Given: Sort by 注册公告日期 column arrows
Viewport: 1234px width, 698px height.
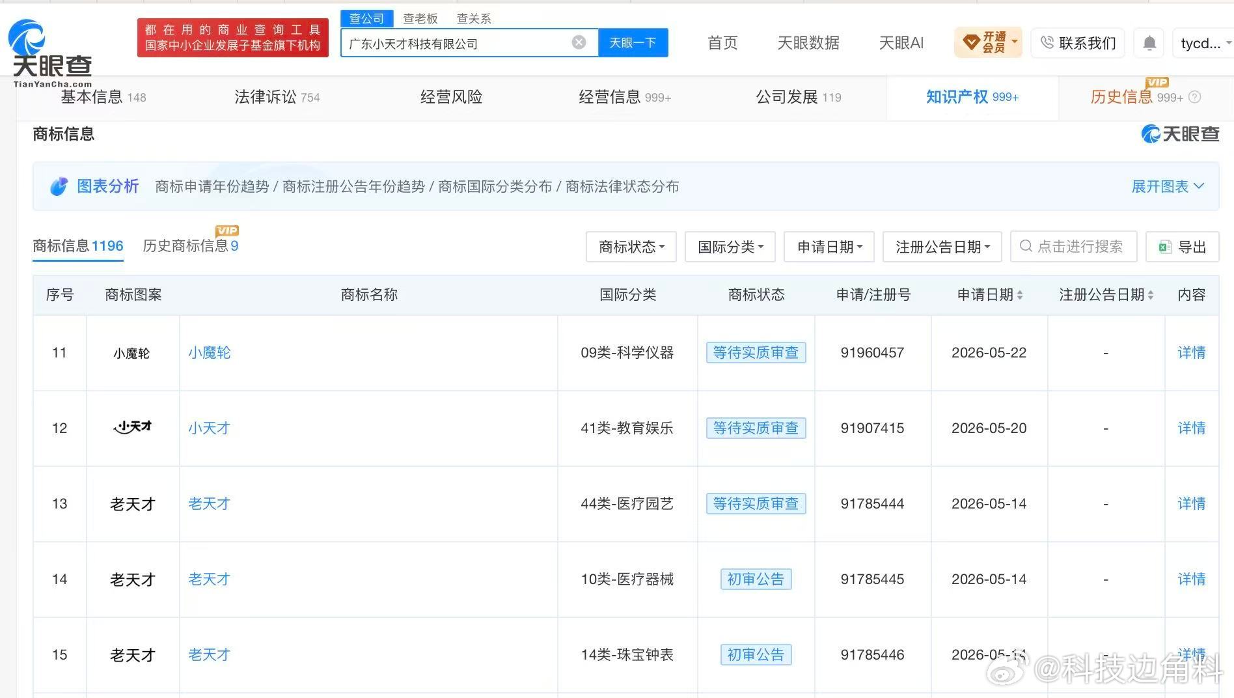Looking at the screenshot, I should (1151, 295).
